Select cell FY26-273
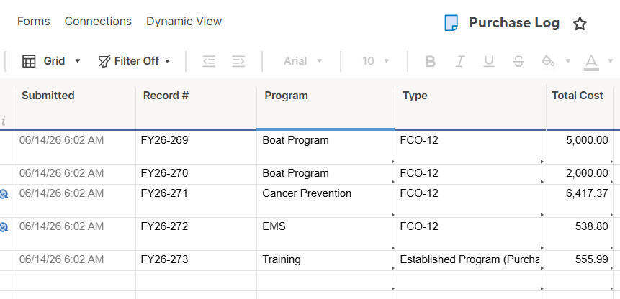Screen dimensions: 620x299 (x=196, y=261)
